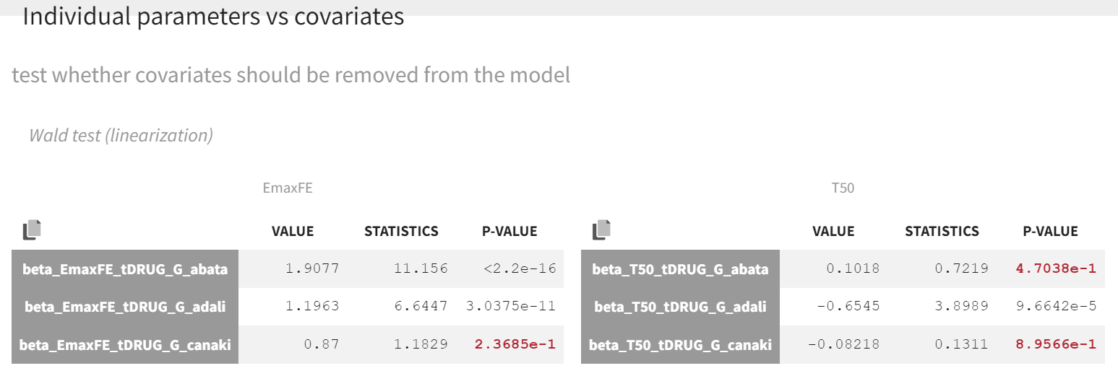
Task: Click the <2.2e-16 p-value cell
Action: (x=519, y=269)
